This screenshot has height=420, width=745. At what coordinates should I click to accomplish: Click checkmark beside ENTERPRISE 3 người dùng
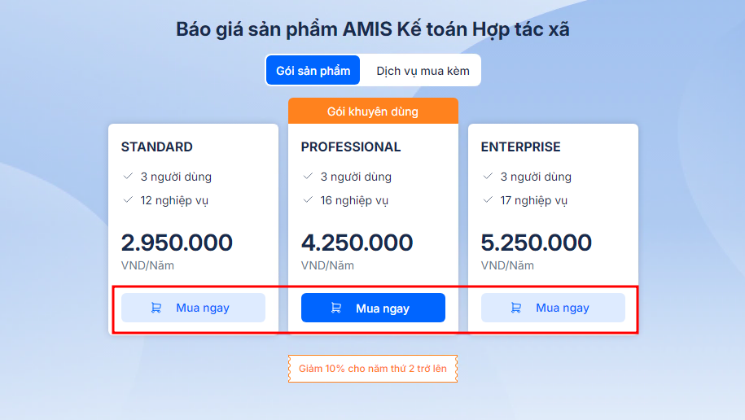pos(488,177)
